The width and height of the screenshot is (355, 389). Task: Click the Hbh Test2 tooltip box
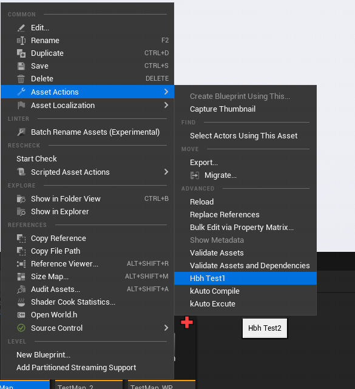[265, 328]
